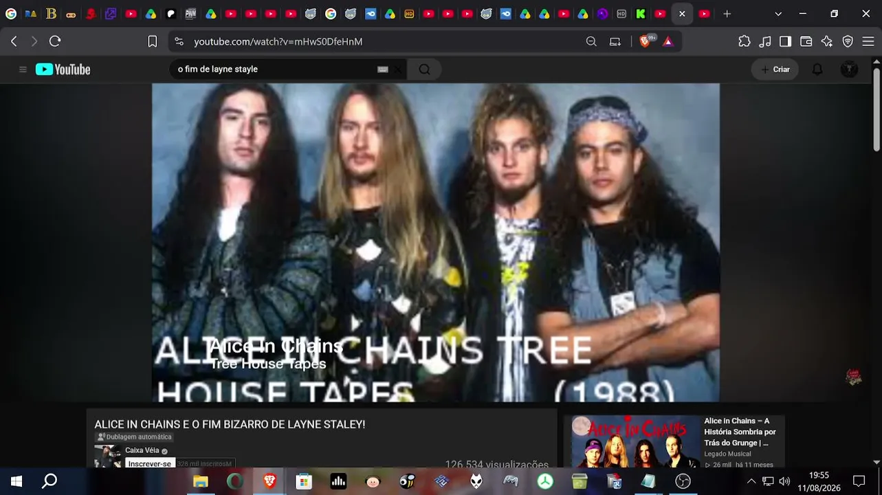Submit search with magnifier button
Viewport: 882px width, 495px height.
pyautogui.click(x=424, y=69)
